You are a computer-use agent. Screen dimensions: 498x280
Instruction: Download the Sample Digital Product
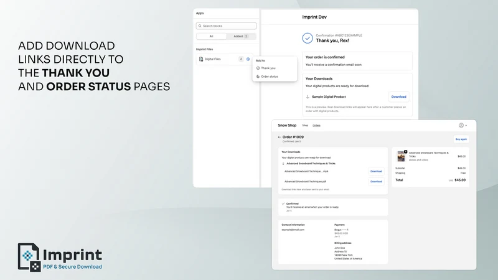[x=398, y=96]
